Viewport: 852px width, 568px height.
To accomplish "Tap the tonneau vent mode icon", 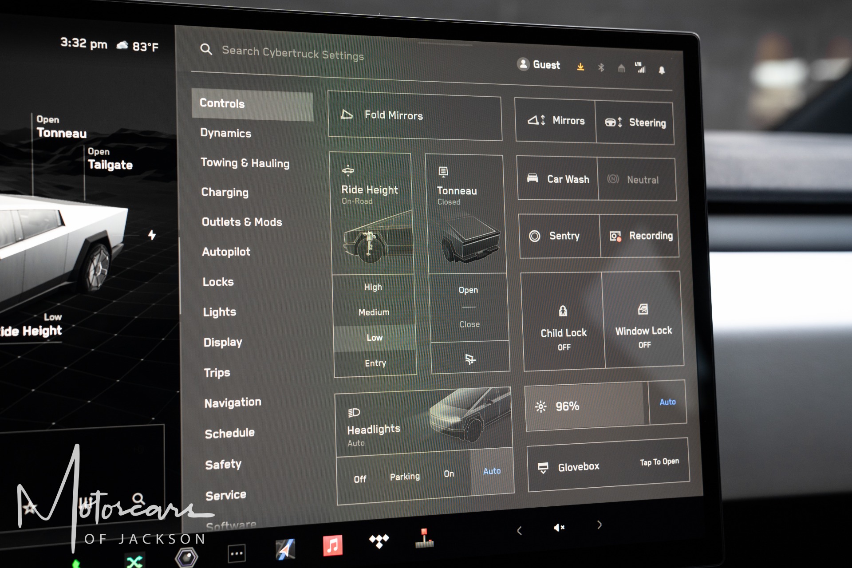I will click(470, 359).
